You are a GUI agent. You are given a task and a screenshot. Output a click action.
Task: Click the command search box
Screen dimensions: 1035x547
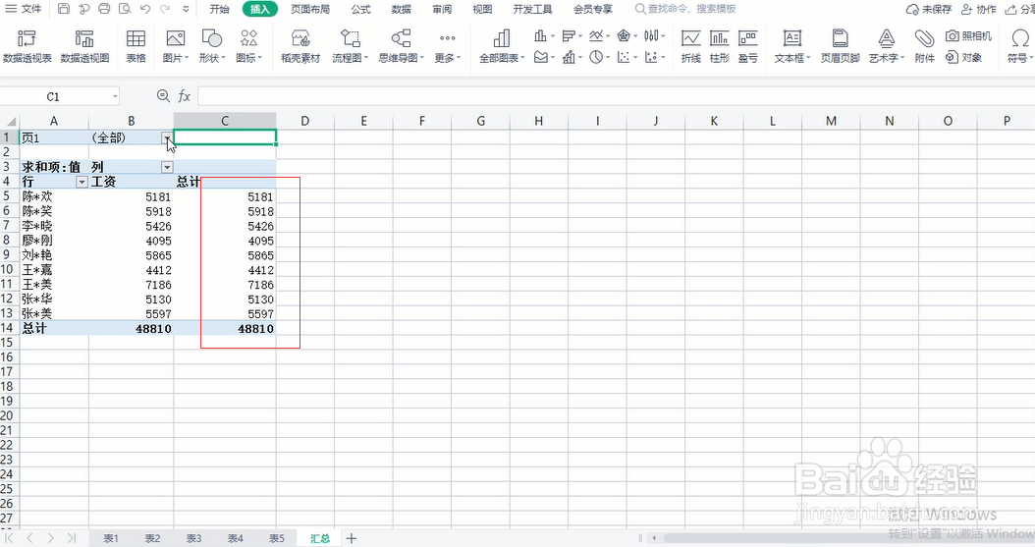[x=686, y=9]
